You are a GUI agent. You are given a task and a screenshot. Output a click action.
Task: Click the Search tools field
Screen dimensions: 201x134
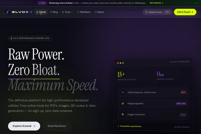coord(158,12)
